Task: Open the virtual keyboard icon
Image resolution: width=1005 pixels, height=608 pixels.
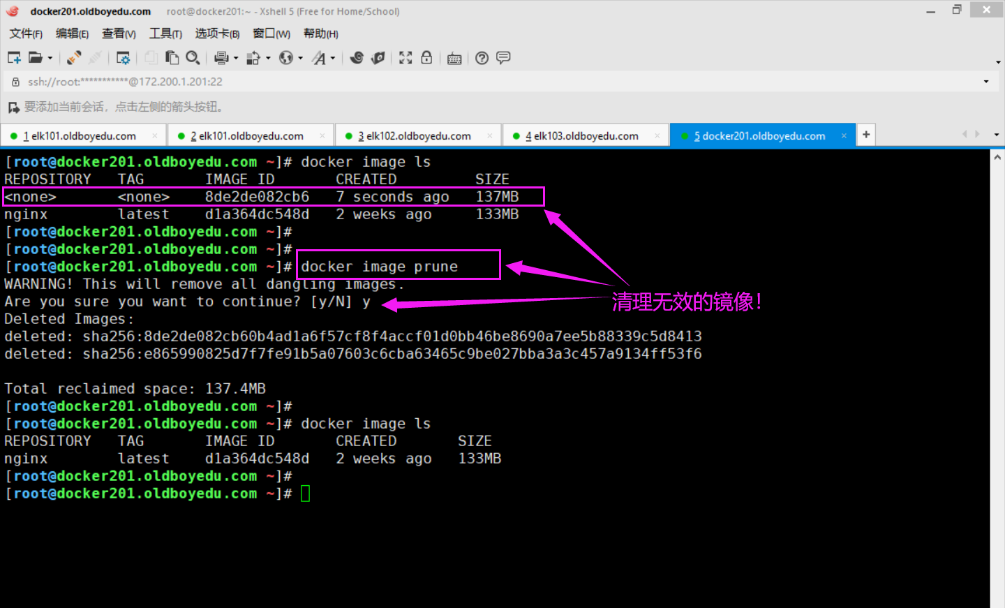Action: coord(454,58)
